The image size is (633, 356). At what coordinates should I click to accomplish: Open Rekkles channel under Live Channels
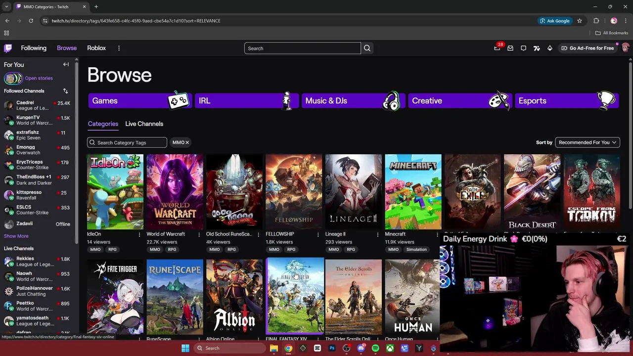(37, 262)
